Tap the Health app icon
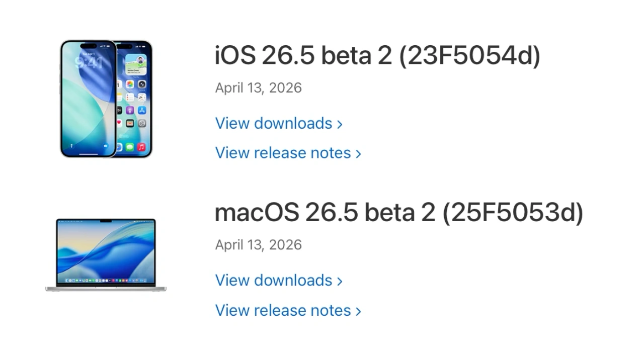This screenshot has width=644, height=362. [119, 122]
